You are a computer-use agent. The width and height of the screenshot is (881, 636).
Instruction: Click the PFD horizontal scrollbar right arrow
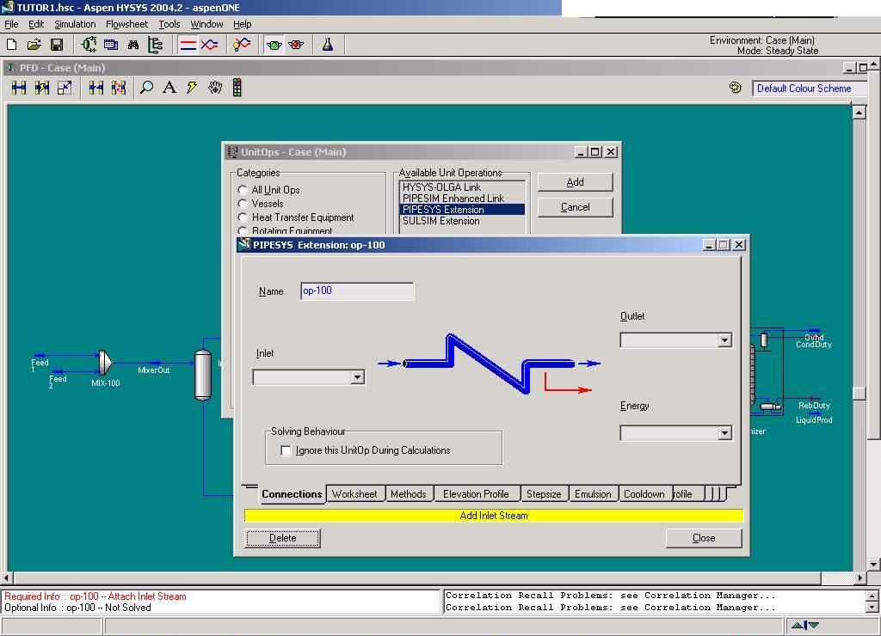coord(859,578)
